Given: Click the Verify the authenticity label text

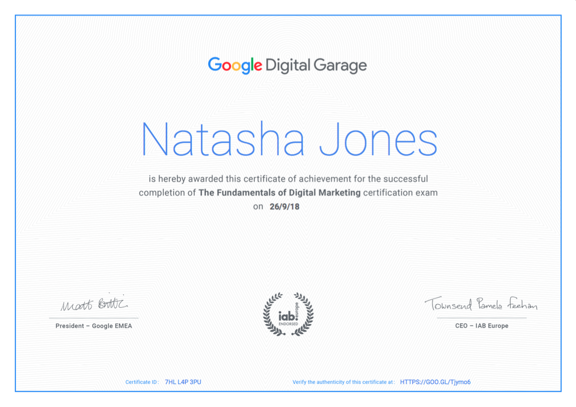Looking at the screenshot, I should pyautogui.click(x=344, y=382).
